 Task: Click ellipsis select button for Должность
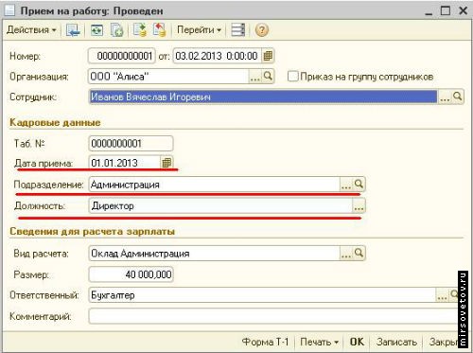(359, 205)
